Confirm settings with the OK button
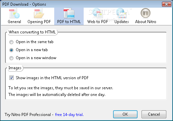 click(x=125, y=114)
